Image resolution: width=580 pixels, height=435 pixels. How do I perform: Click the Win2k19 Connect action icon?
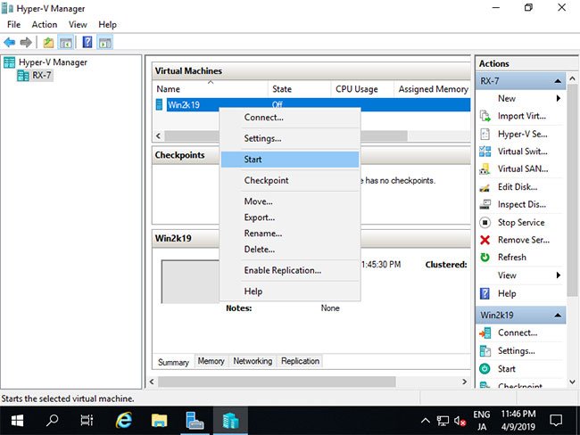485,333
